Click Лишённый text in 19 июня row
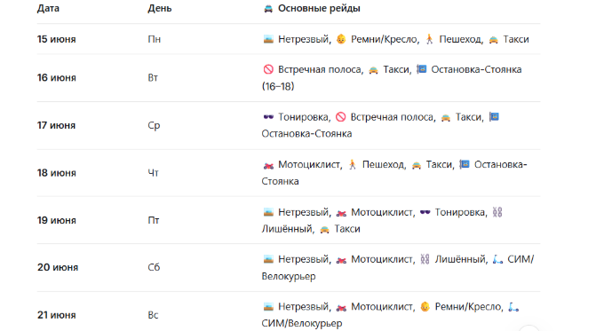Viewport: 596px width, 331px height. [287, 229]
